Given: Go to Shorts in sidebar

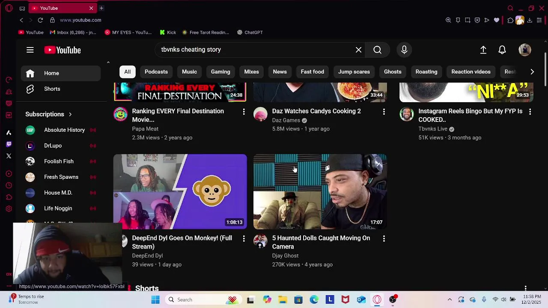Looking at the screenshot, I should tap(61, 89).
